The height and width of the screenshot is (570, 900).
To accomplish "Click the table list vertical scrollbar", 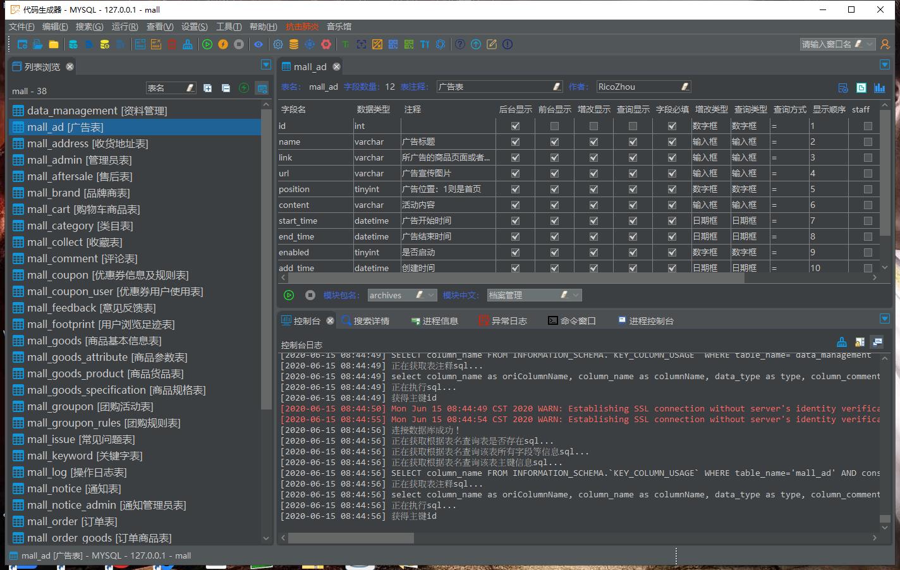I will pyautogui.click(x=266, y=259).
